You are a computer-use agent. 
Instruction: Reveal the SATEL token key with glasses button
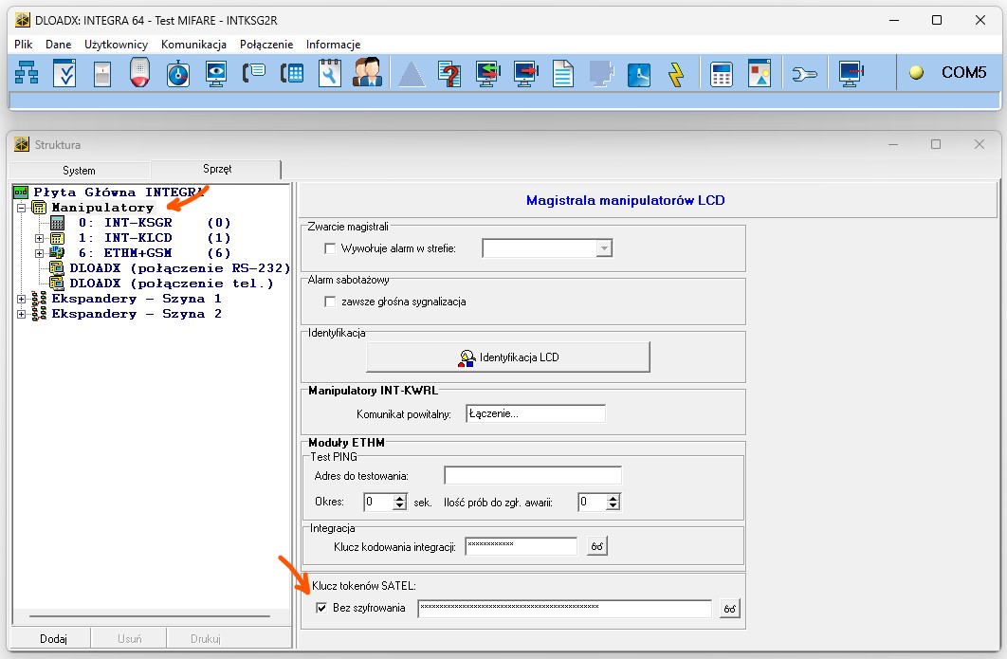point(728,609)
